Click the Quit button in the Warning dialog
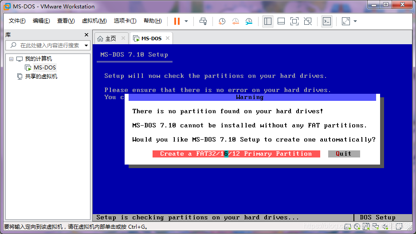The height and width of the screenshot is (234, 416). coord(344,154)
